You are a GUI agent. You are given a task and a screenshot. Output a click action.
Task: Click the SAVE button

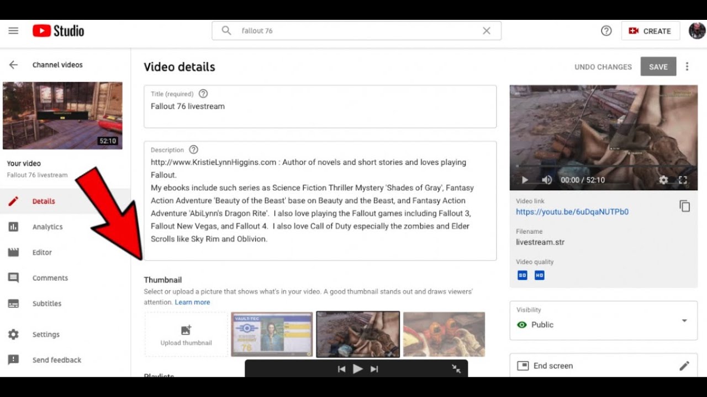click(658, 67)
